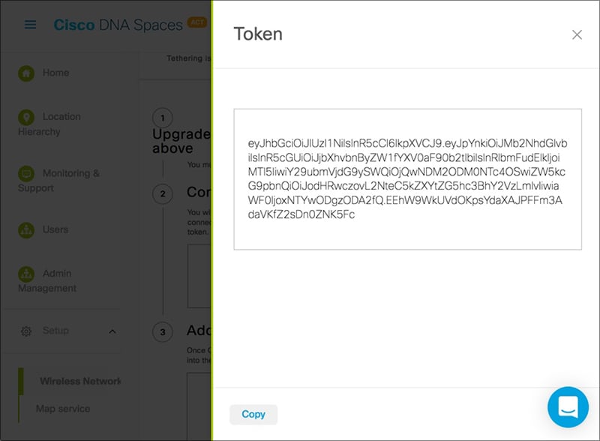Open the chat support bubble
This screenshot has height=441, width=600.
(x=568, y=407)
